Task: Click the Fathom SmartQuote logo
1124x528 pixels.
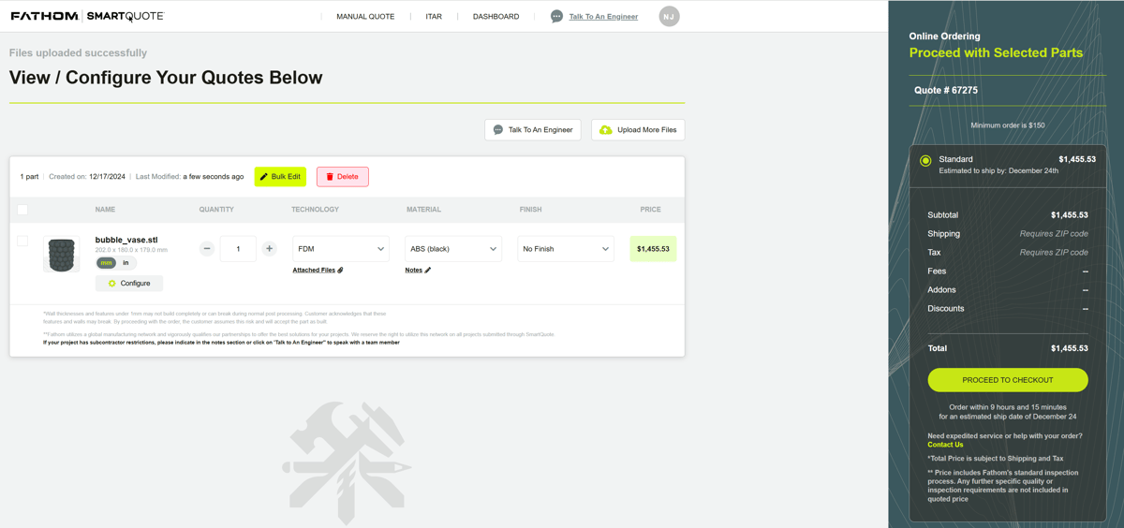Action: coord(87,16)
